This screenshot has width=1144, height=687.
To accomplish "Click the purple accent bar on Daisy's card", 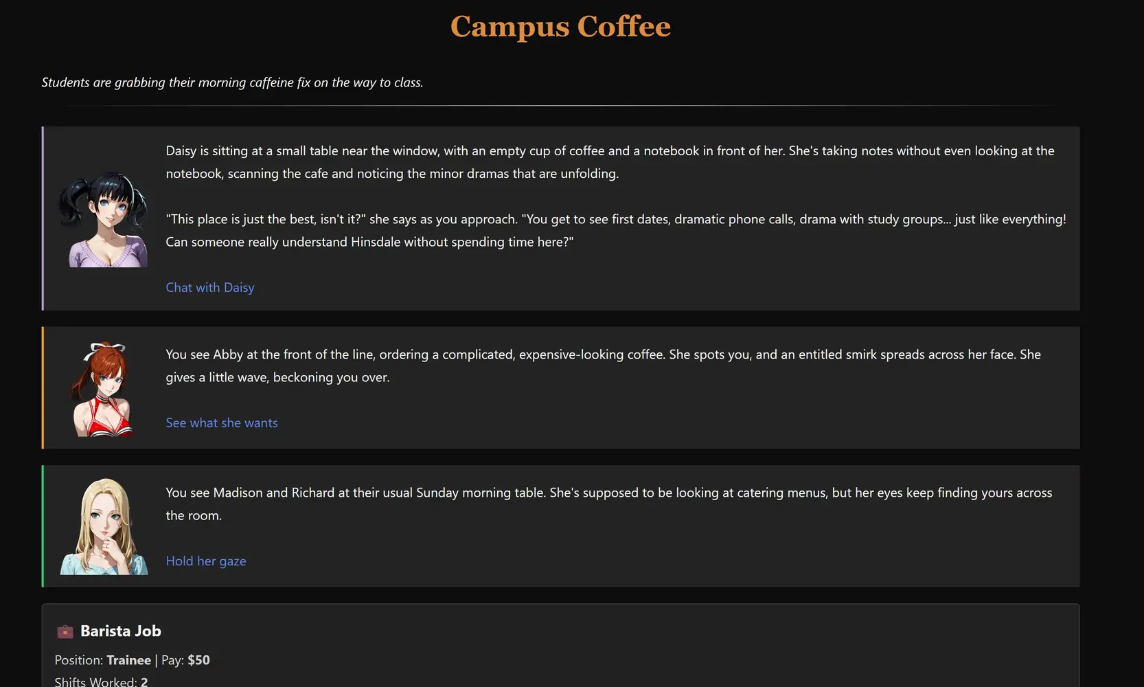I will pyautogui.click(x=43, y=218).
